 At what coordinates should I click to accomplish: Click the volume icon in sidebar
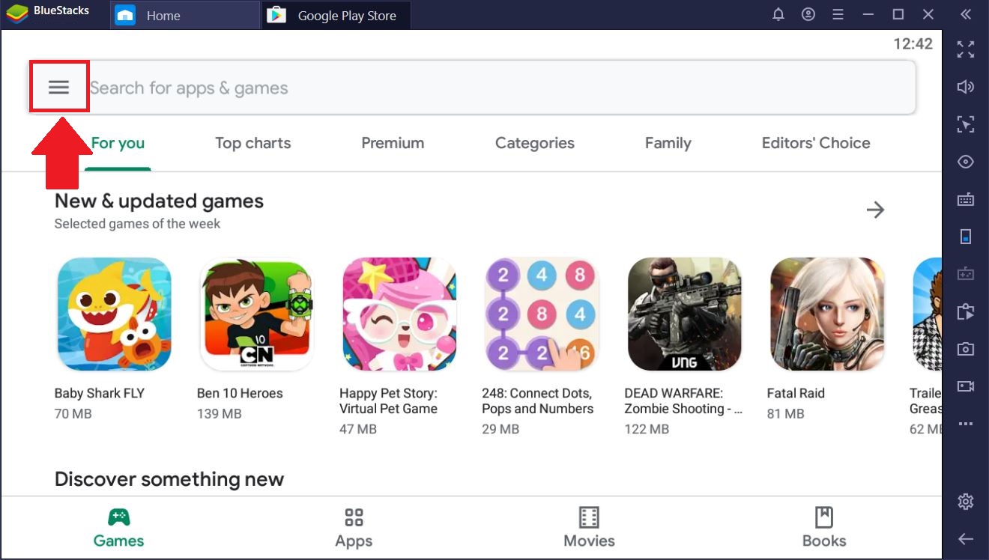tap(966, 87)
